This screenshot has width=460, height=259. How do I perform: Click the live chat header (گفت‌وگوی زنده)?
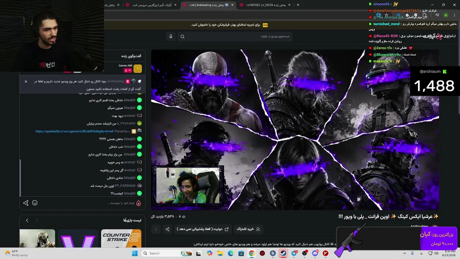131,56
